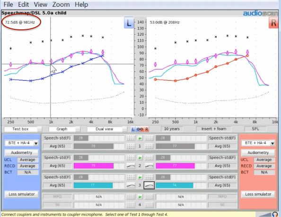Screen dimensions: 281x217
Task: Click the Insert + foam transducer button
Action: [x=214, y=129]
